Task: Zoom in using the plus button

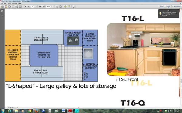Action: [43, 7]
